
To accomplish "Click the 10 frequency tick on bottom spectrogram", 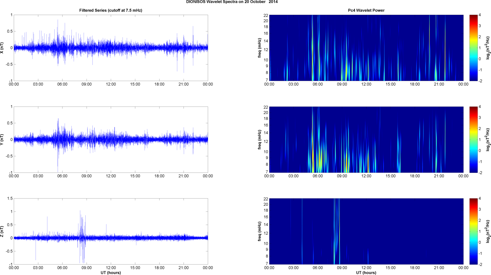I will pyautogui.click(x=266, y=243).
